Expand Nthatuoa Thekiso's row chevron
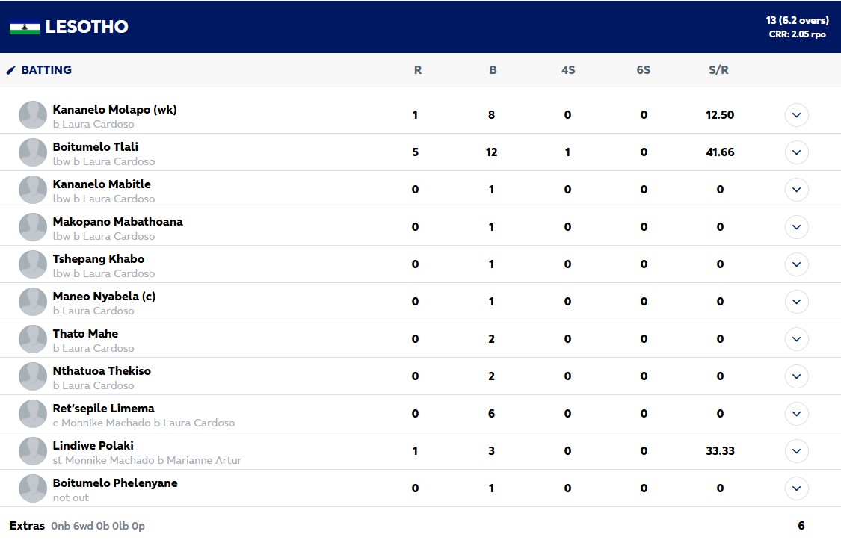Image resolution: width=841 pixels, height=543 pixels. (796, 376)
